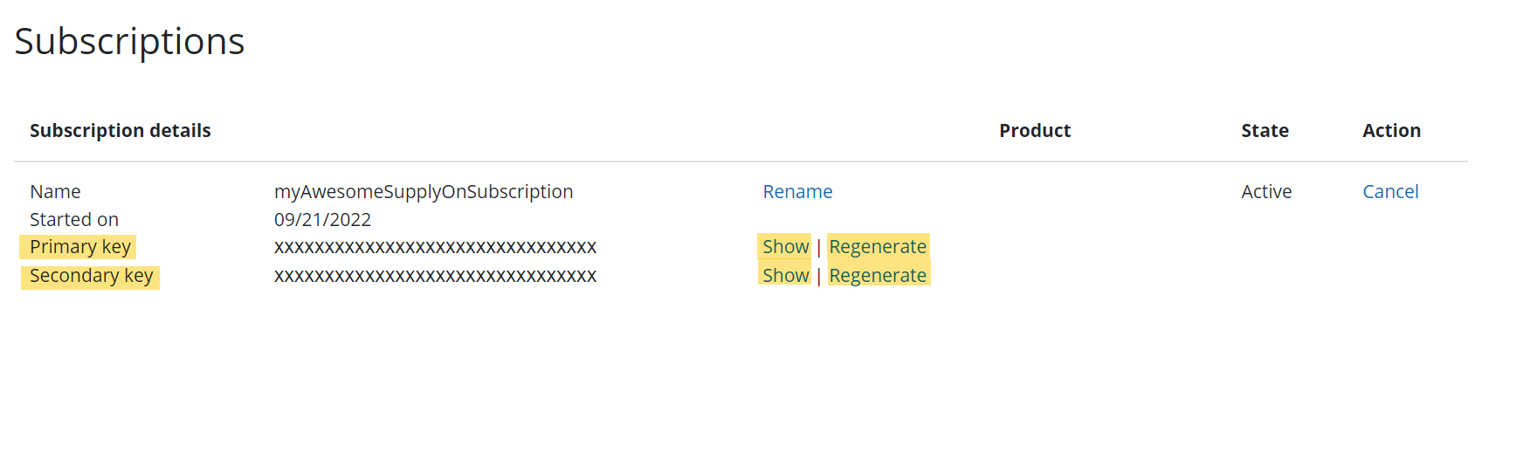Regenerate the primary key
This screenshot has width=1523, height=460.
click(x=878, y=247)
